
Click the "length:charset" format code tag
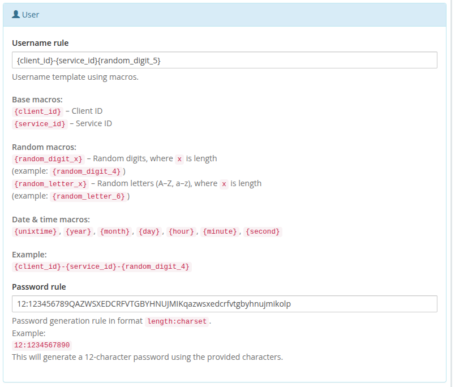pos(177,321)
